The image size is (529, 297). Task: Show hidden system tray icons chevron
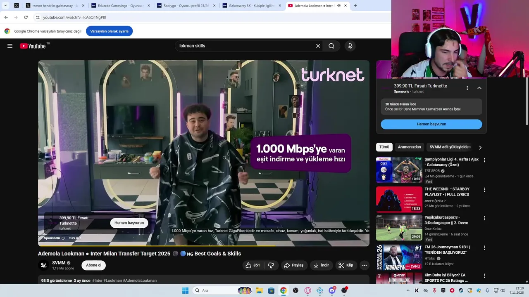(408, 290)
